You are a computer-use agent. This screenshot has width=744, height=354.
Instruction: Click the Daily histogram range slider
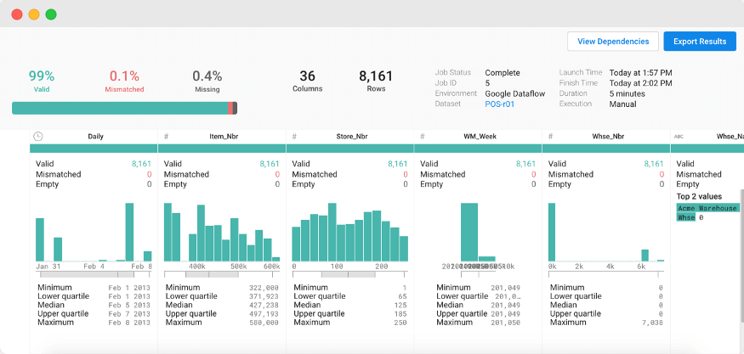[x=94, y=274]
